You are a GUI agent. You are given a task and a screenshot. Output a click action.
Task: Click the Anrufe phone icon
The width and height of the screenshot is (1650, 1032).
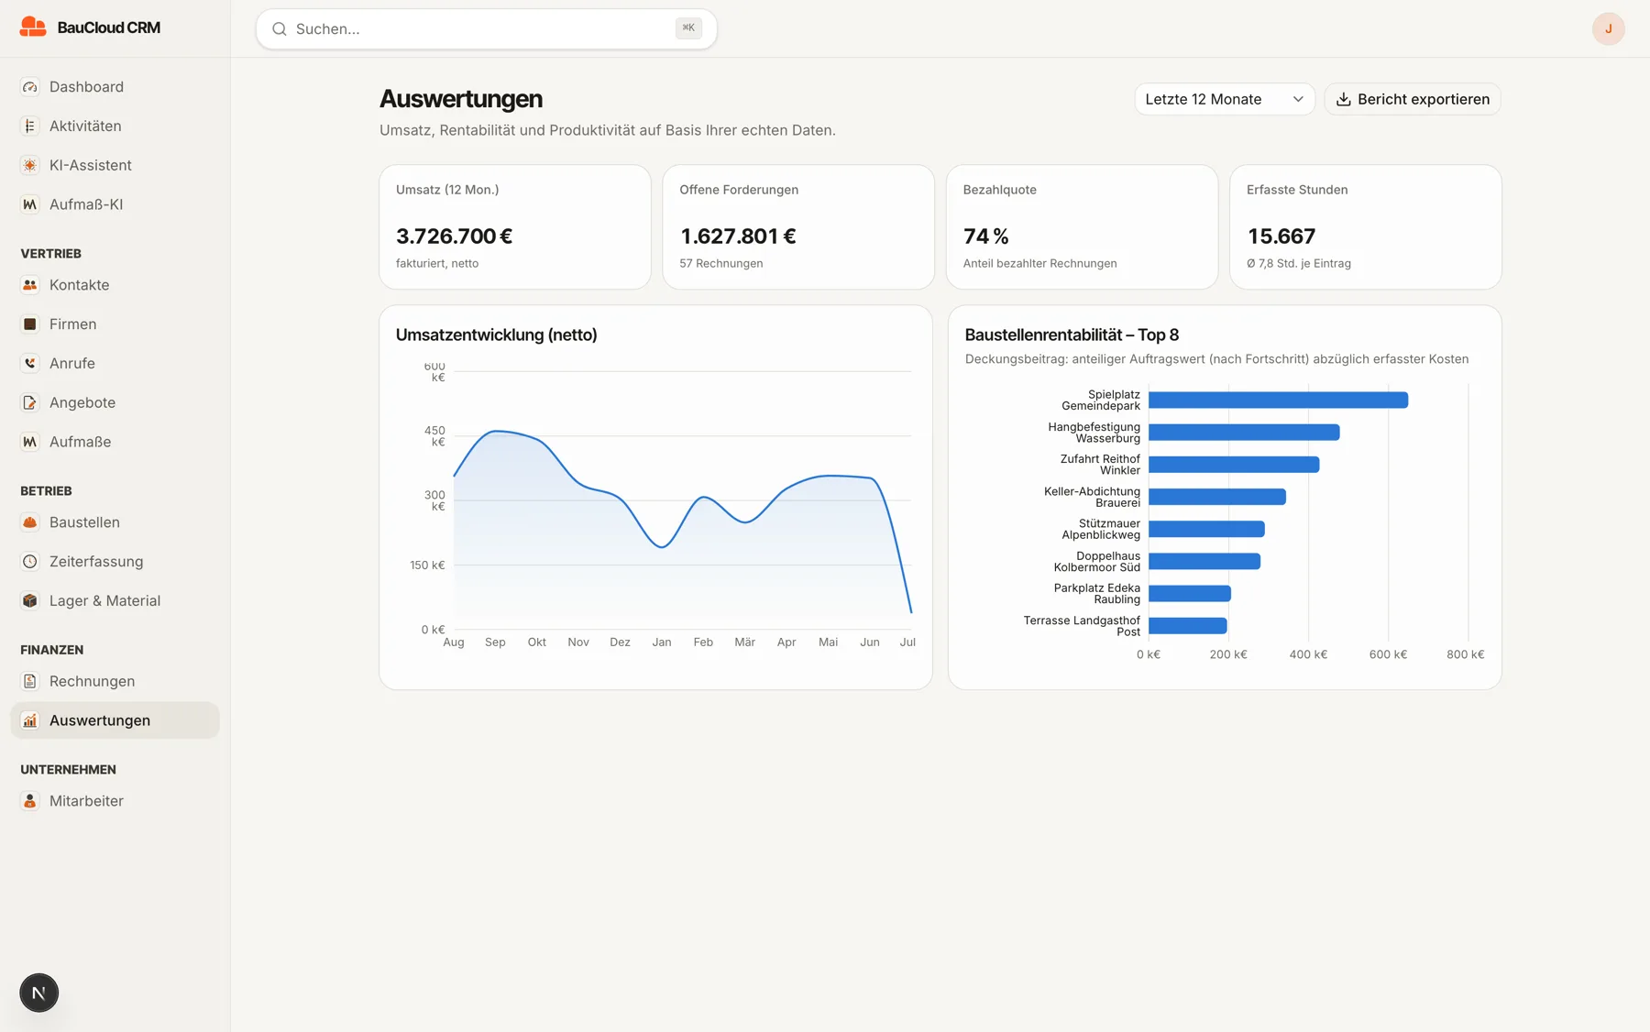point(30,363)
